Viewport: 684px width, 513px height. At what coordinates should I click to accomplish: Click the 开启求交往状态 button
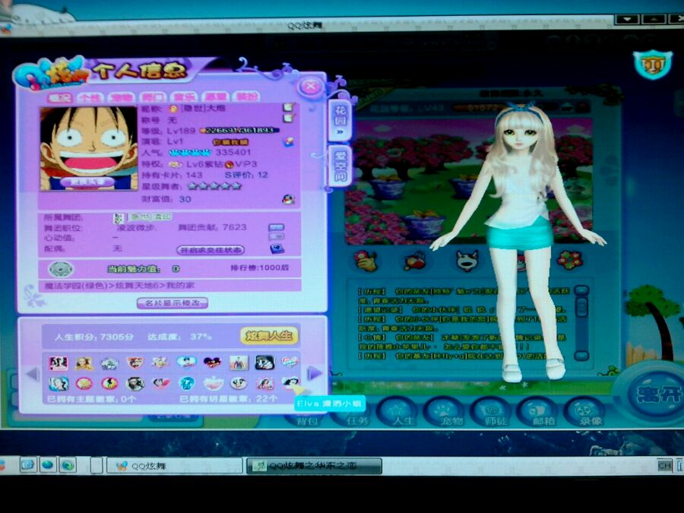(x=211, y=250)
